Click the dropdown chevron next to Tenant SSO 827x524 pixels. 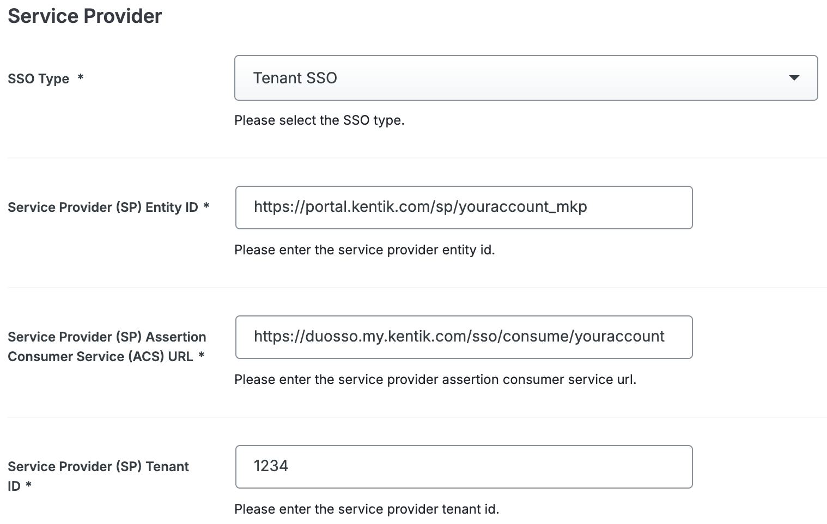[795, 78]
